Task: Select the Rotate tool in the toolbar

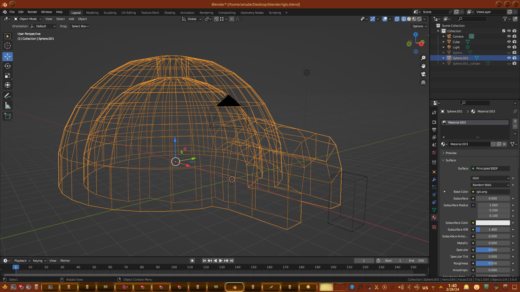Action: click(x=8, y=66)
